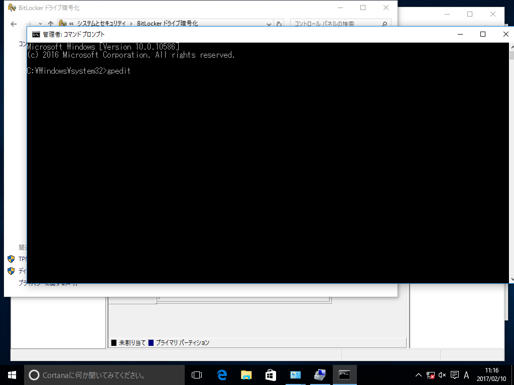Maximize the Disk Management window behind
This screenshot has height=385, width=514.
(470, 14)
